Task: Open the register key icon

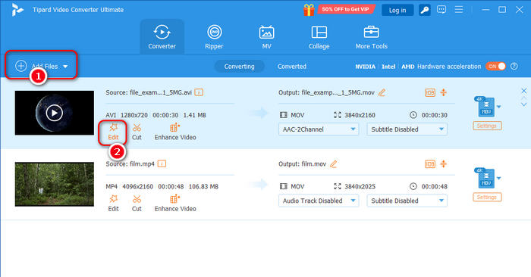Action: tap(424, 10)
